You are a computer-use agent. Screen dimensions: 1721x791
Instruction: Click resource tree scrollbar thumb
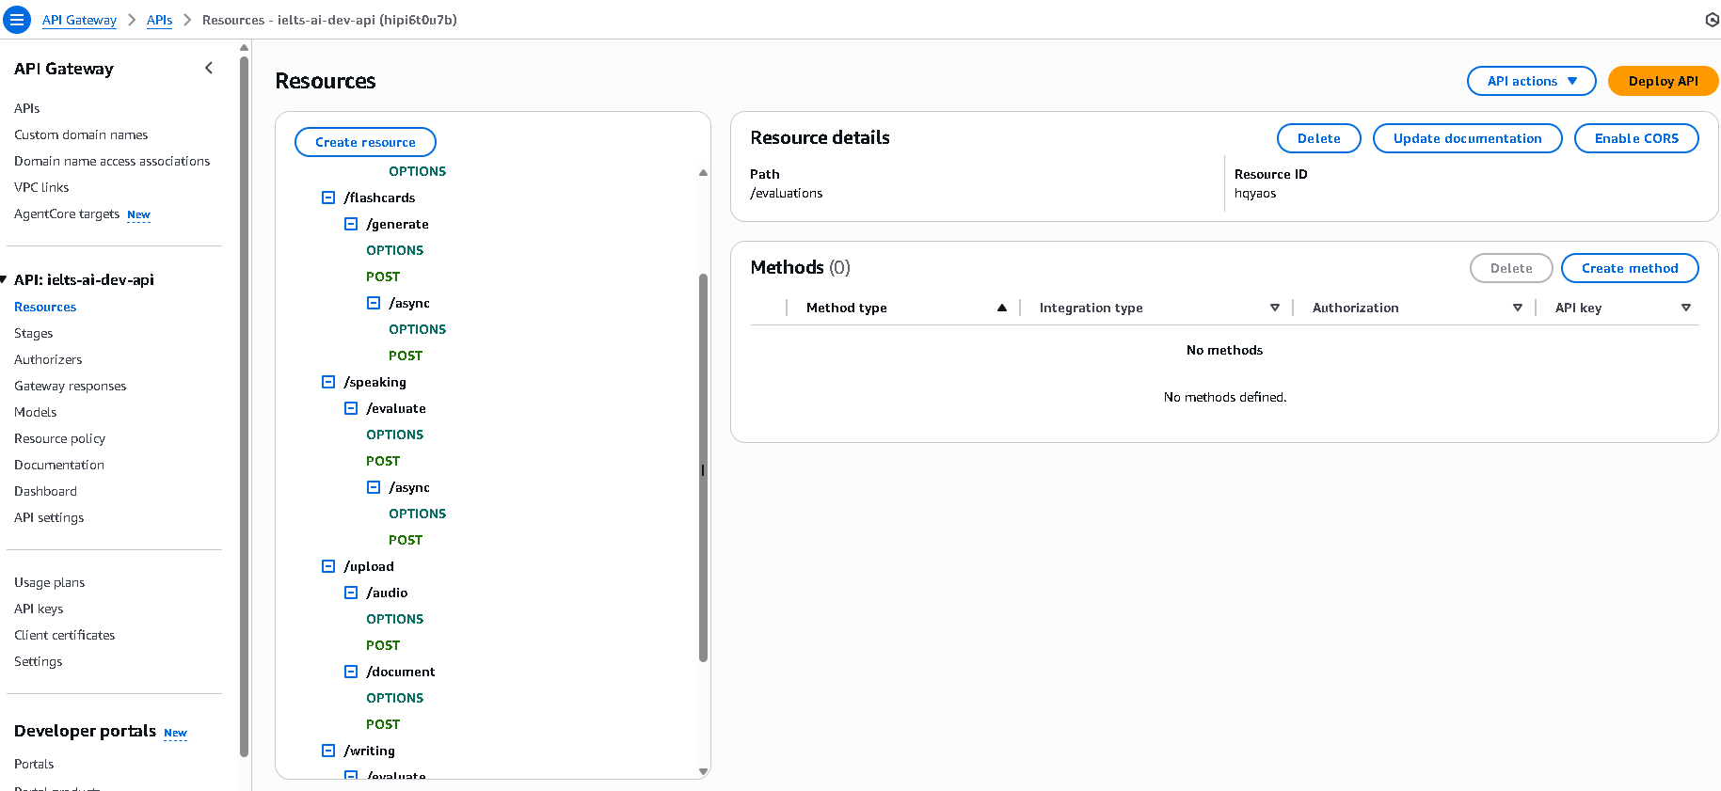point(703,467)
